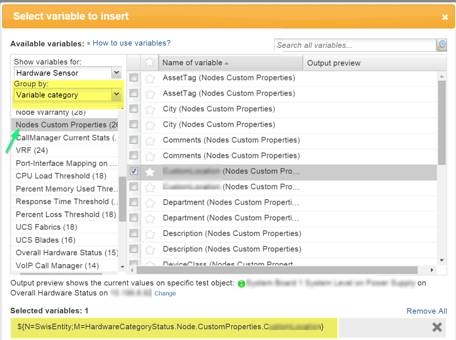Select Response Time Threshold category
This screenshot has height=340, width=456.
[x=65, y=202]
